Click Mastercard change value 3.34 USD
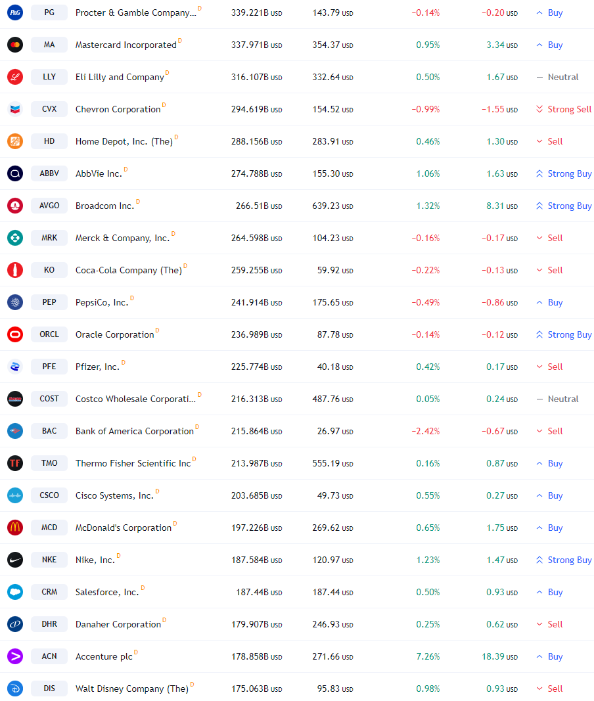Screen dimensions: 594x701 tap(502, 45)
